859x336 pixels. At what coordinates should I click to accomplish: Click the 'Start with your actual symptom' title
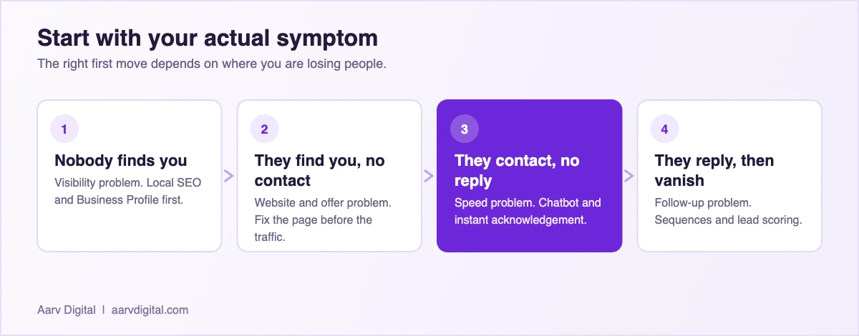[x=208, y=38]
